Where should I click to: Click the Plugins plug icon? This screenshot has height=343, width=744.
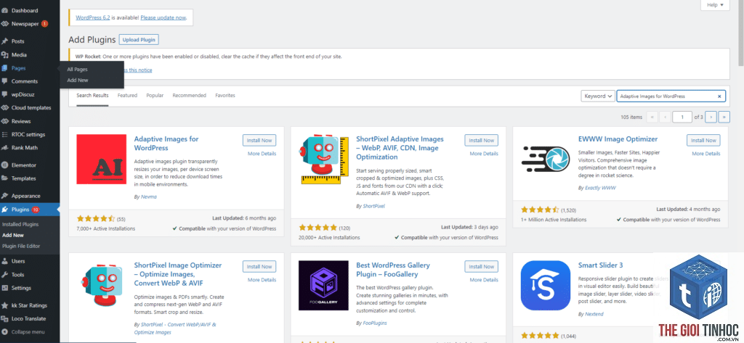(x=5, y=209)
